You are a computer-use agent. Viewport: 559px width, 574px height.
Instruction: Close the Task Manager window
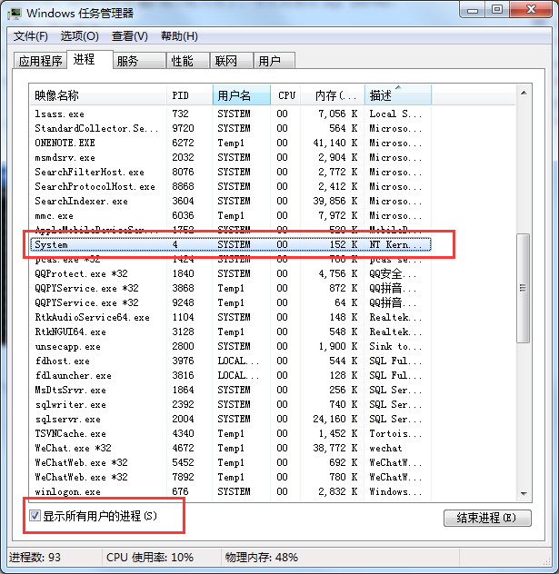coord(531,10)
